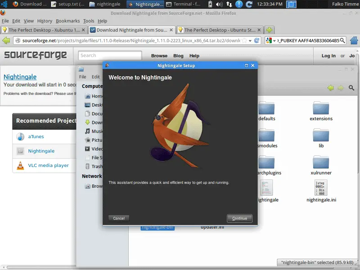Select Downloads in file manager sidebar
The image size is (360, 270).
93,122
